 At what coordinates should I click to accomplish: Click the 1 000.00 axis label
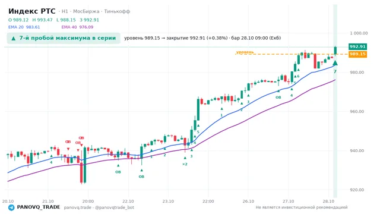359,33
